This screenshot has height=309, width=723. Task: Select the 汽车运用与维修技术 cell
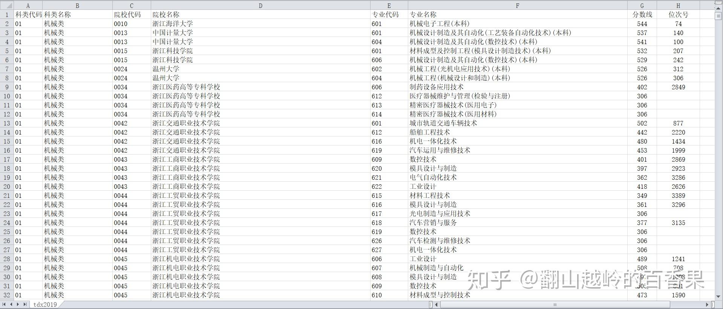click(518, 150)
